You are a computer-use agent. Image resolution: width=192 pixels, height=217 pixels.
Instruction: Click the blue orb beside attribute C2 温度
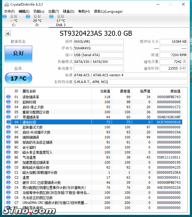pyautogui.click(x=8, y=178)
